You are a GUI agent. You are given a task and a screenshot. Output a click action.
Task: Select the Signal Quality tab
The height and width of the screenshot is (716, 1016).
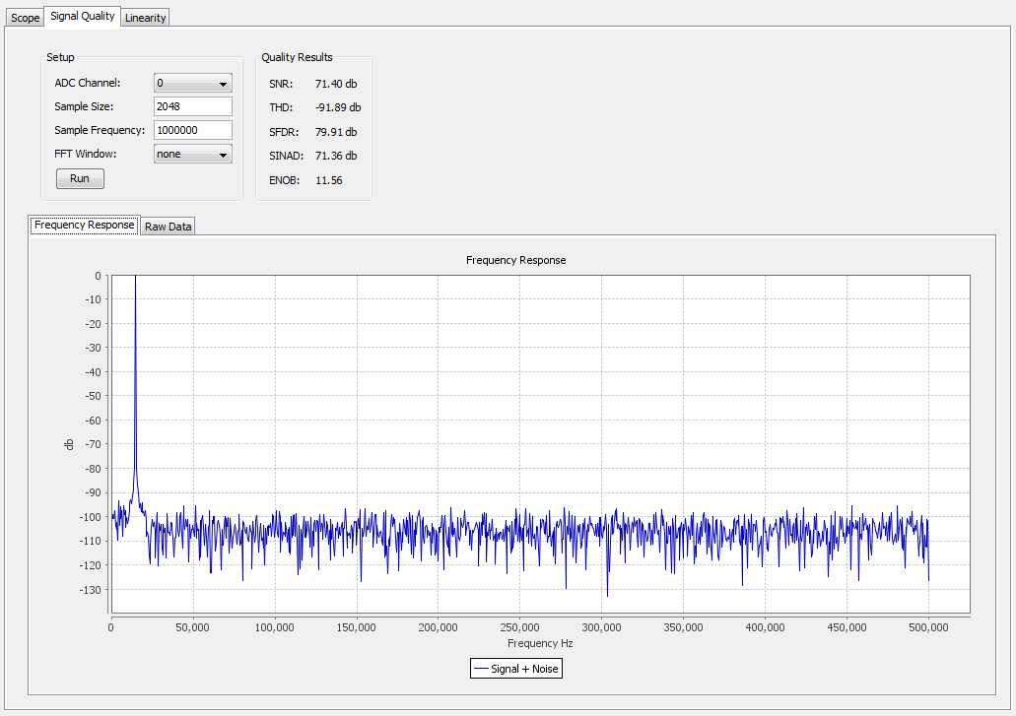click(x=83, y=16)
